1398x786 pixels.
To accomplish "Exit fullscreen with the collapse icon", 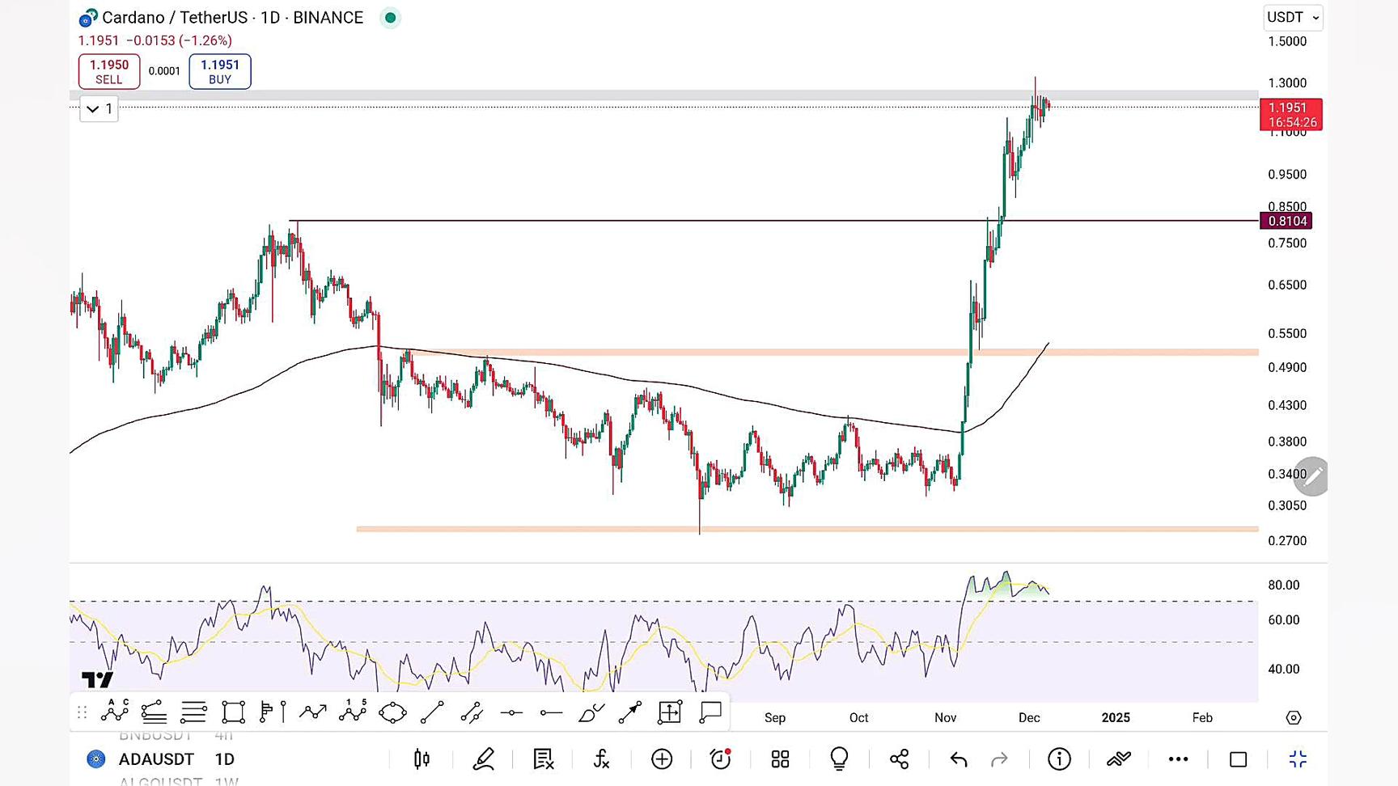I will point(1298,759).
